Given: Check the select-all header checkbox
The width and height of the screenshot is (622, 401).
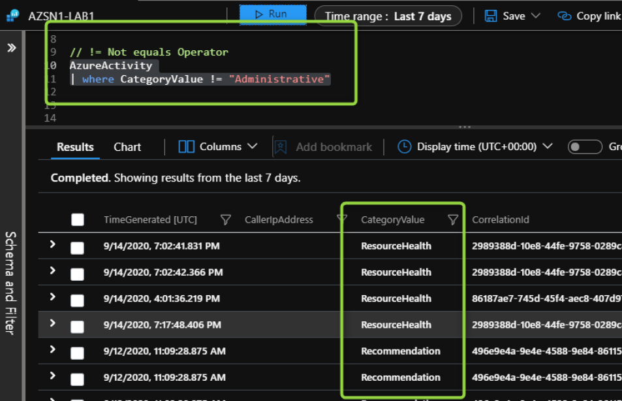Looking at the screenshot, I should coord(78,219).
